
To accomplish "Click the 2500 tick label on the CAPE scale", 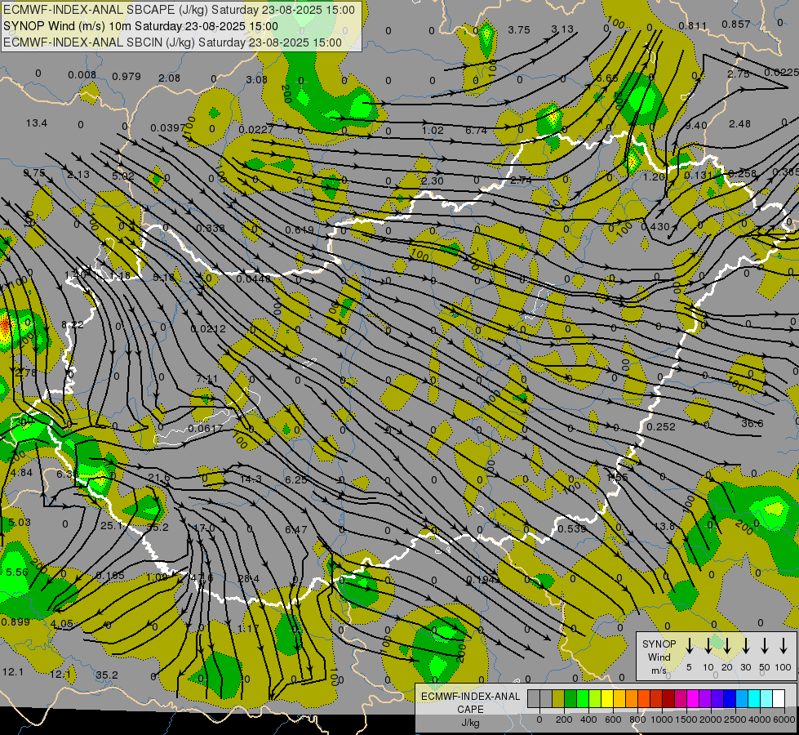I will 735,719.
